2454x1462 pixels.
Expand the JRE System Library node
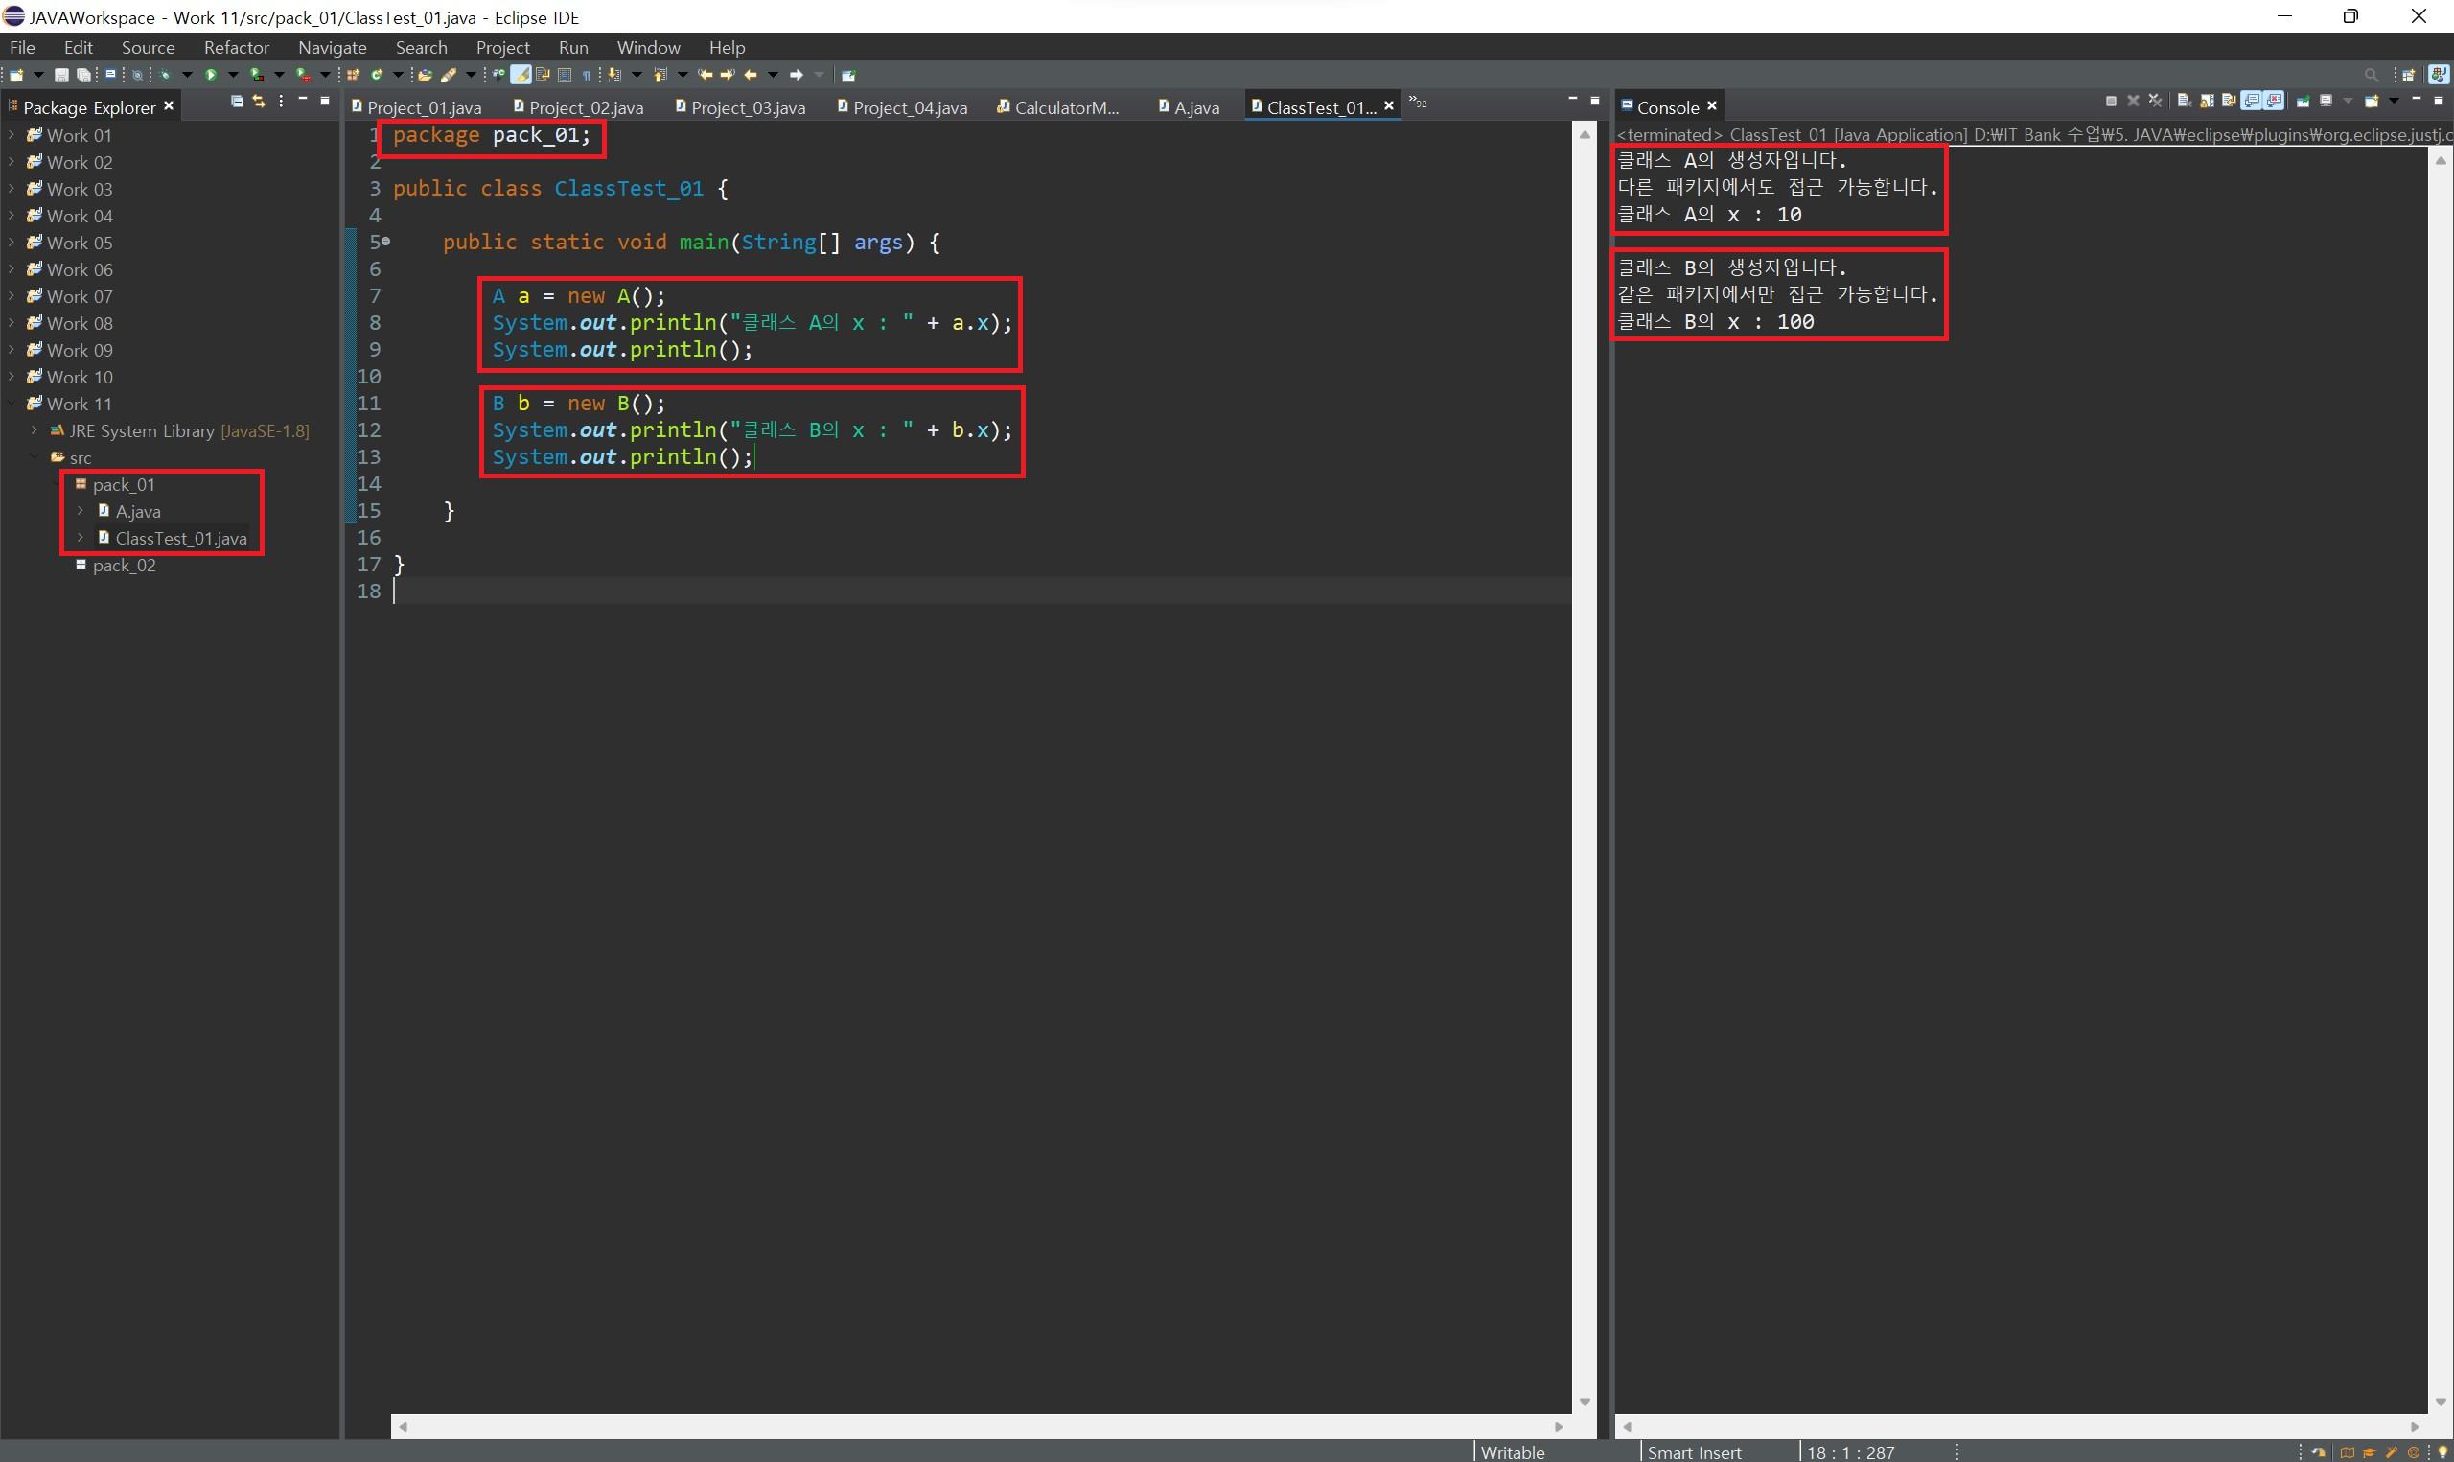pos(35,430)
